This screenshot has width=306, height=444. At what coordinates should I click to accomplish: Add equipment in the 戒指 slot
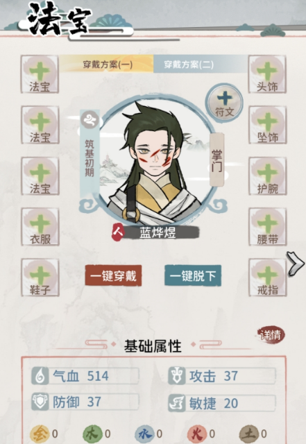[x=268, y=277]
